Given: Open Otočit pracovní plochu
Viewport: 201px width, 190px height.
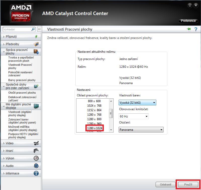Looking at the screenshot, I should 22,93.
